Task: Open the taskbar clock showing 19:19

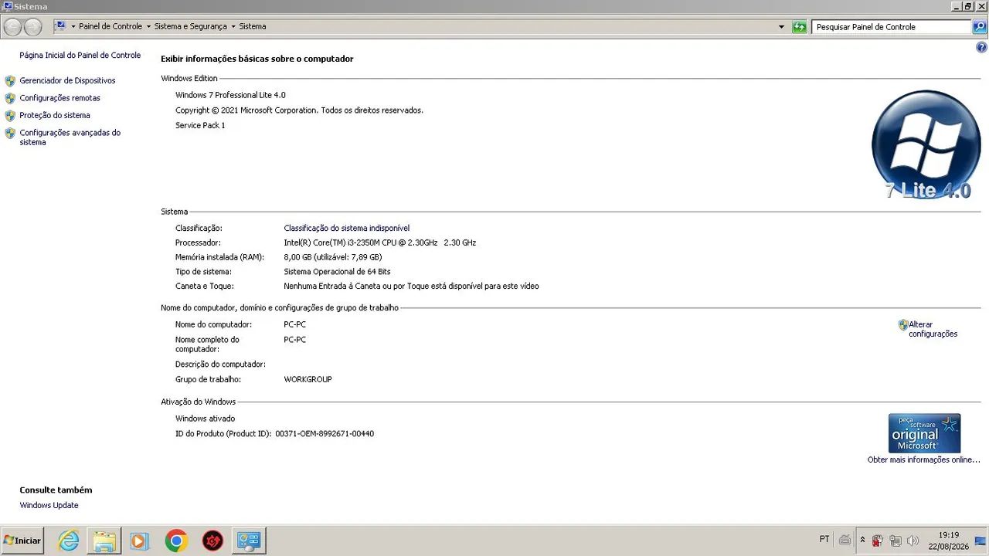Action: (948, 541)
